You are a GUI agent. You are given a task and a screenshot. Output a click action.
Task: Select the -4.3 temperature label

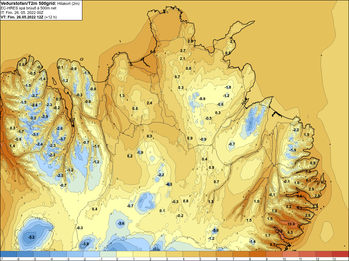point(169,184)
